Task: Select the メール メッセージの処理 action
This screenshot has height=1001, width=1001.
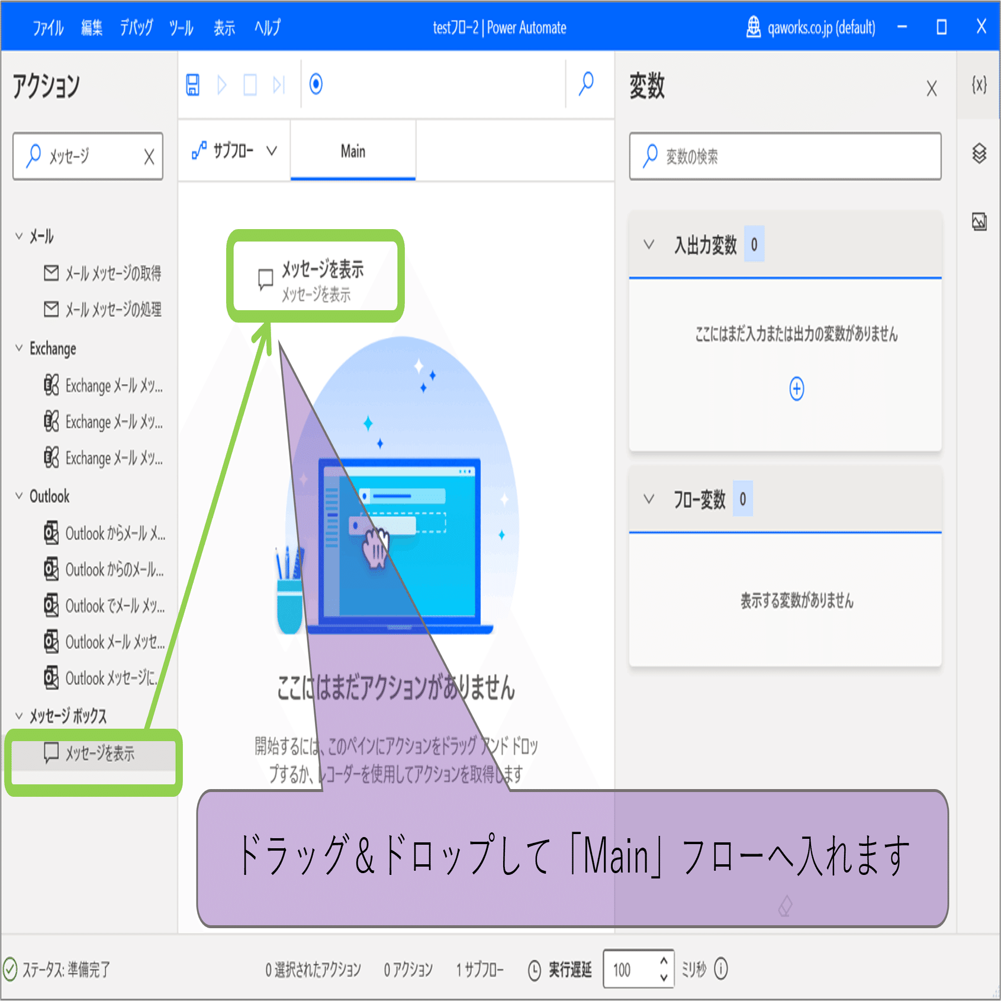Action: tap(102, 309)
